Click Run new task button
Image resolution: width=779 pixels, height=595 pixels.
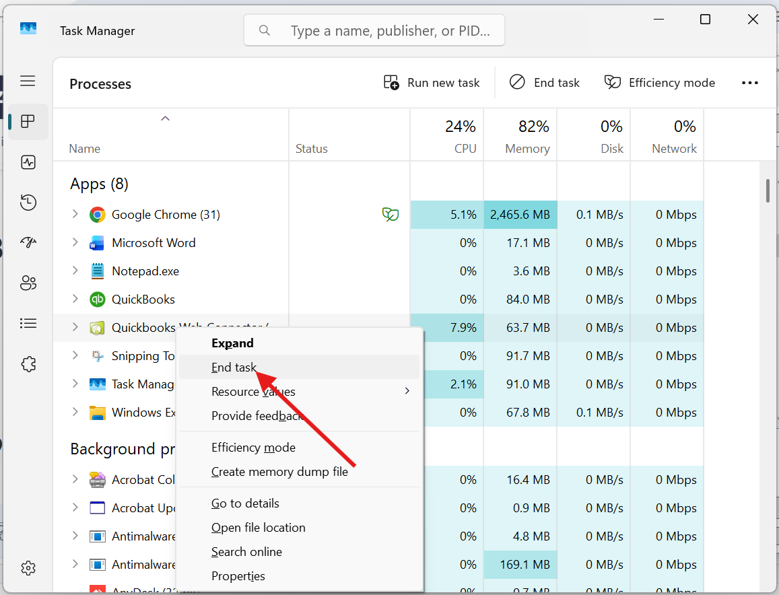[x=432, y=83]
